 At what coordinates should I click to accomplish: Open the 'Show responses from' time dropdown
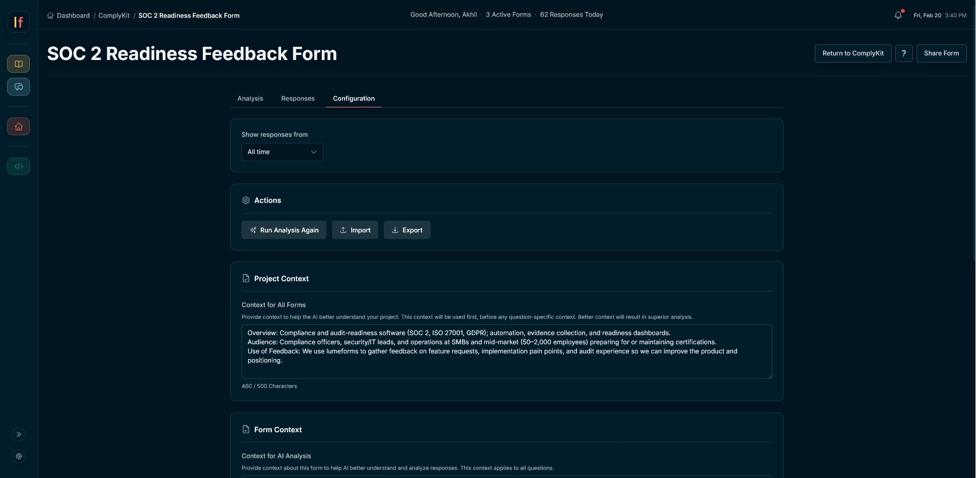click(x=282, y=152)
